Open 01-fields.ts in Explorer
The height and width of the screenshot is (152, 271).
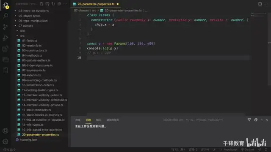29,41
